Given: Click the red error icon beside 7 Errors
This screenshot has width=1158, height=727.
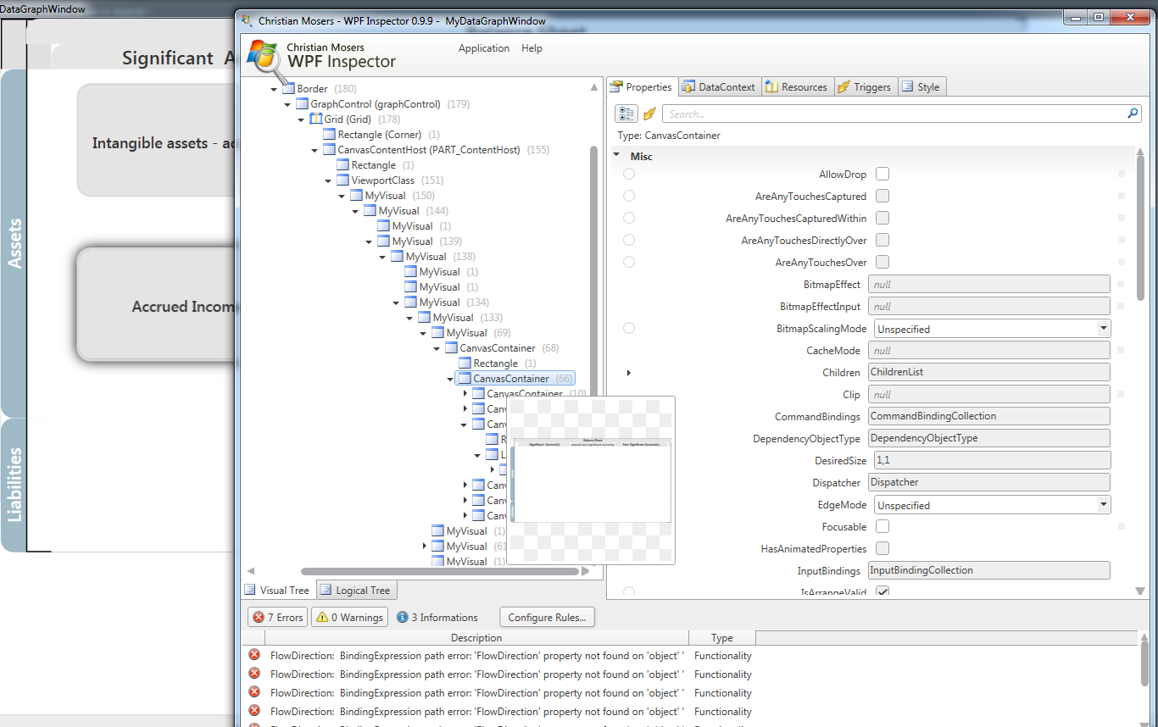Looking at the screenshot, I should coord(259,617).
